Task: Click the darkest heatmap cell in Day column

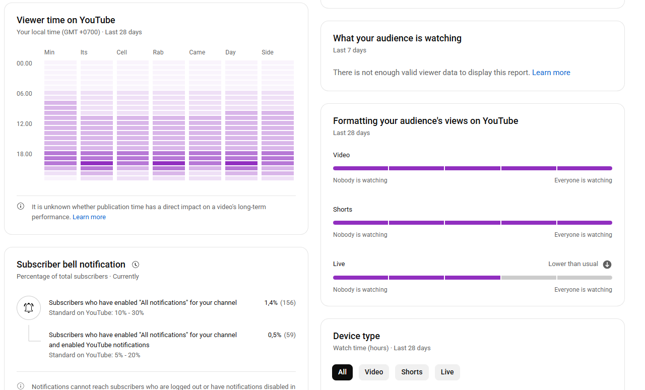Action: 241,163
